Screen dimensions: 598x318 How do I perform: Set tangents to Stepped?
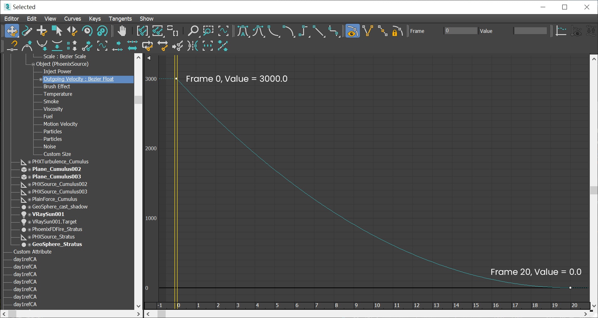(303, 31)
